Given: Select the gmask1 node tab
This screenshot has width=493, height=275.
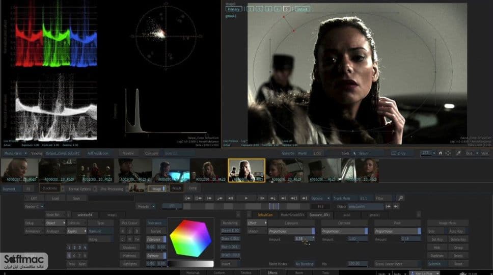Looking at the screenshot, I should [x=374, y=215].
